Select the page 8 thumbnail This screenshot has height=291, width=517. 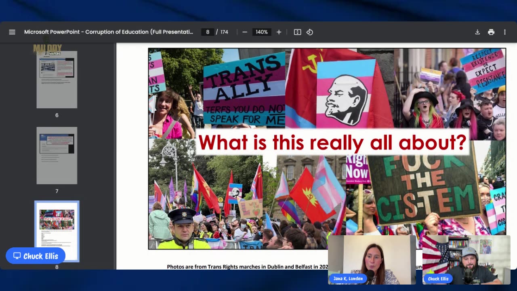(x=57, y=231)
